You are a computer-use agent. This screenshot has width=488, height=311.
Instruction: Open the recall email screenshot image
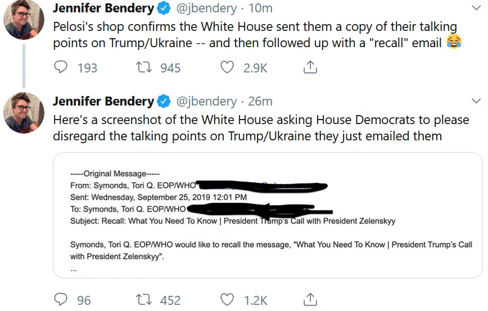click(266, 215)
